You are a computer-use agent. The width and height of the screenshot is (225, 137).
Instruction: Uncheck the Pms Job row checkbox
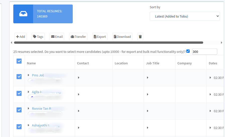pyautogui.click(x=19, y=77)
